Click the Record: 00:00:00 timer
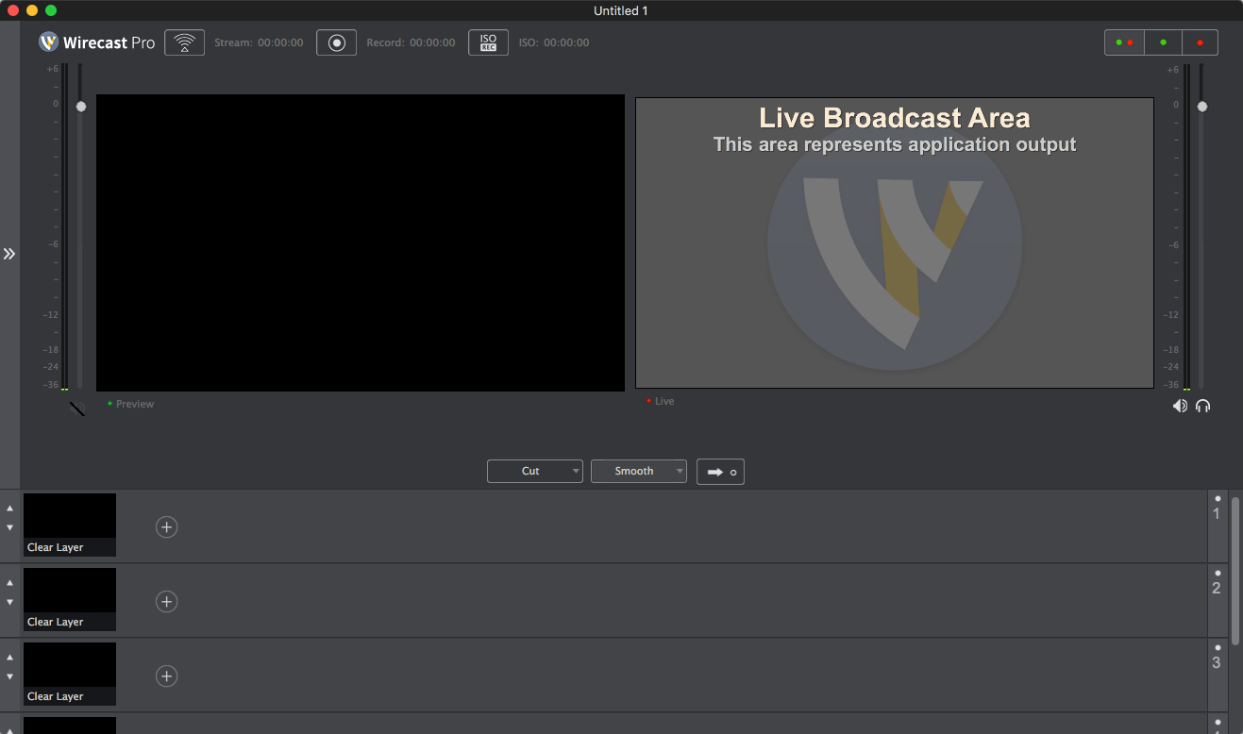This screenshot has width=1243, height=734. click(411, 42)
